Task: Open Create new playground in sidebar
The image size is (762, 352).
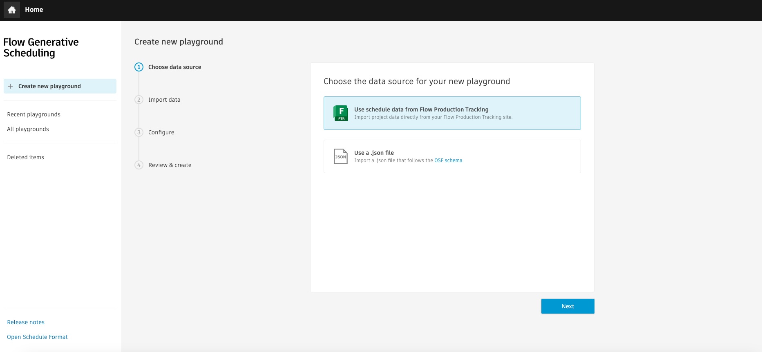Action: pos(60,86)
